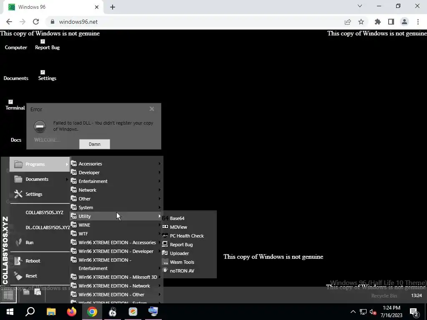Expand the Network programs folder

point(116,190)
